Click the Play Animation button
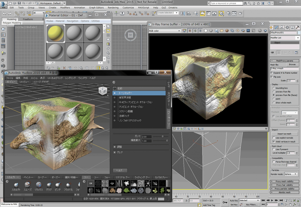301x207 pixels. click(x=272, y=200)
